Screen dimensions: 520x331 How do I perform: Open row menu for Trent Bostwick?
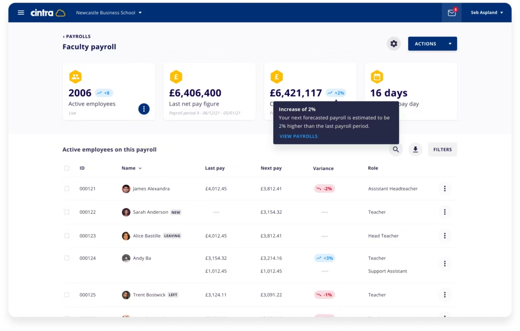click(x=445, y=295)
